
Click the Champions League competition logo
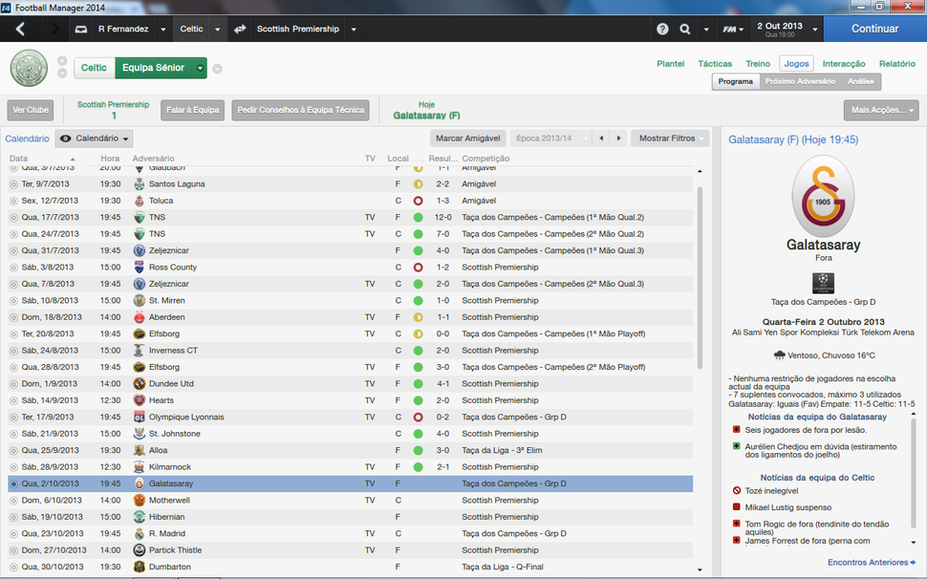823,283
